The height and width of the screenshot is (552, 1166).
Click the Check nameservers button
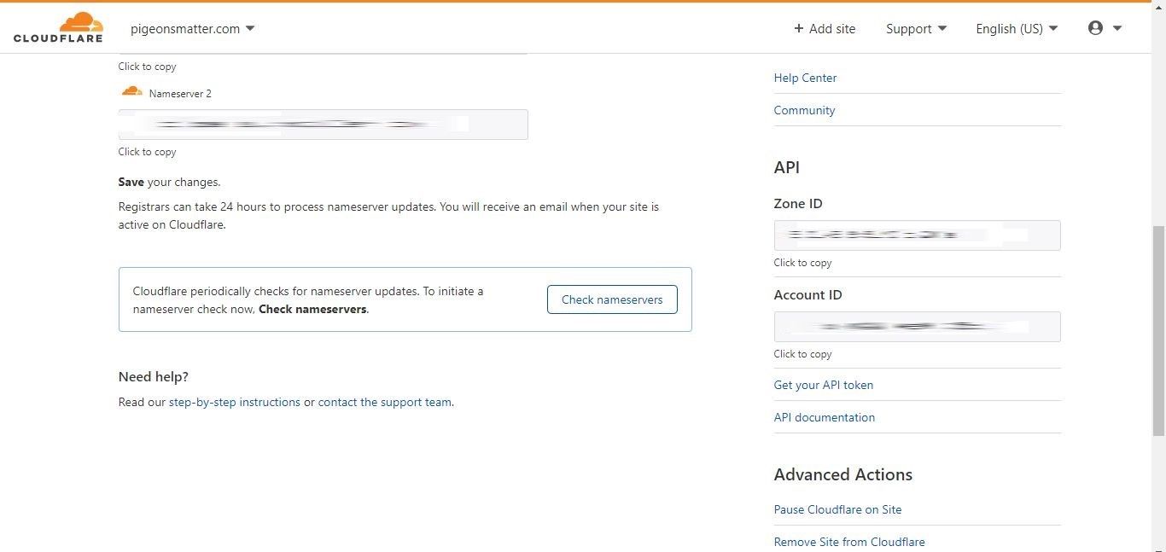611,299
